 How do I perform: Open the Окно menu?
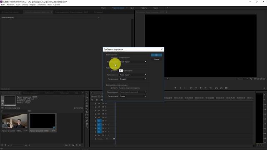click(x=50, y=5)
